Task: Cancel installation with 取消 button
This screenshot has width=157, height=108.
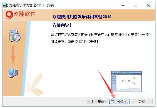Action: tap(142, 102)
